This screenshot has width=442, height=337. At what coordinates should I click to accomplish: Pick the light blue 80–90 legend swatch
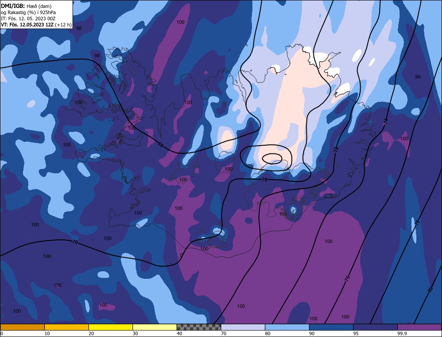[287, 327]
